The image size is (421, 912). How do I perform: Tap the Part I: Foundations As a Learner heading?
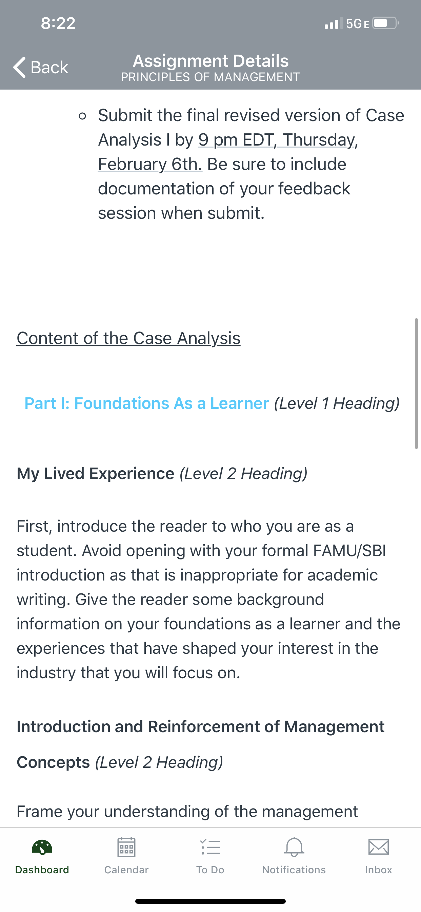point(147,403)
